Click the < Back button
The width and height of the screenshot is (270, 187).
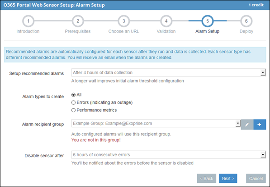(x=207, y=178)
